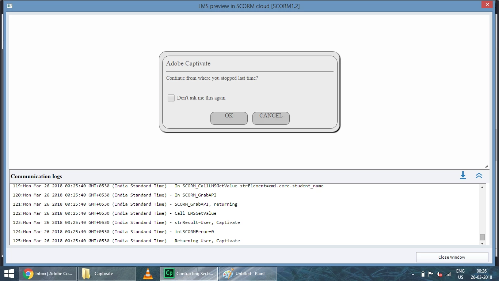The image size is (499, 281).
Task: Select log line 122 'Call LMSGetValue'
Action: [114, 213]
